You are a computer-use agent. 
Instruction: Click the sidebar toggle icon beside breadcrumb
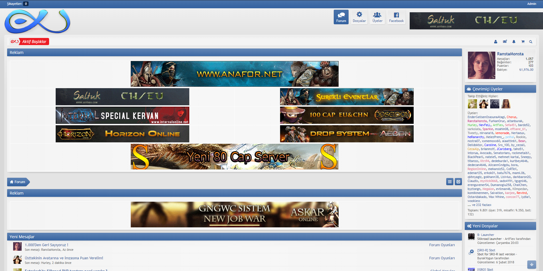point(458,182)
